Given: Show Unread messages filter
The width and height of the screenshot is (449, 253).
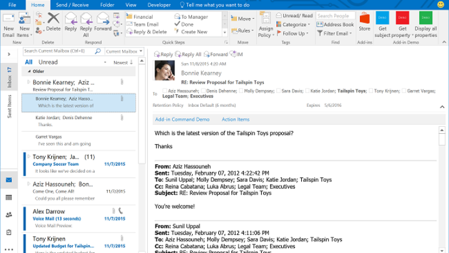Looking at the screenshot, I should tap(48, 62).
